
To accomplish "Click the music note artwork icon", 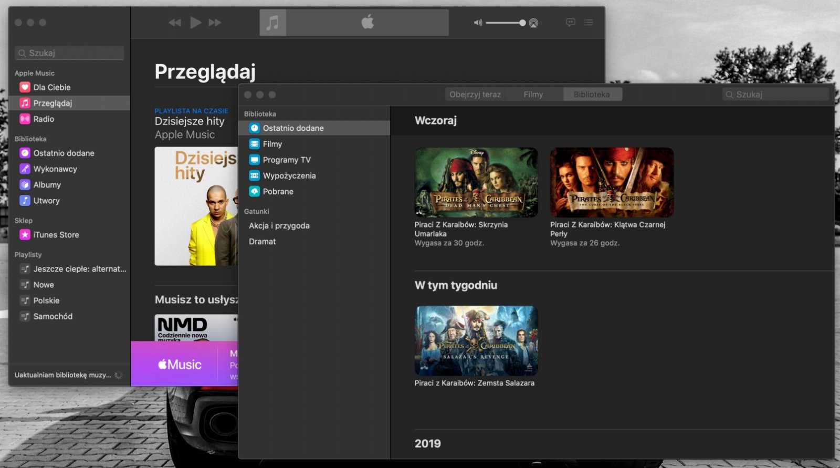I will point(272,23).
